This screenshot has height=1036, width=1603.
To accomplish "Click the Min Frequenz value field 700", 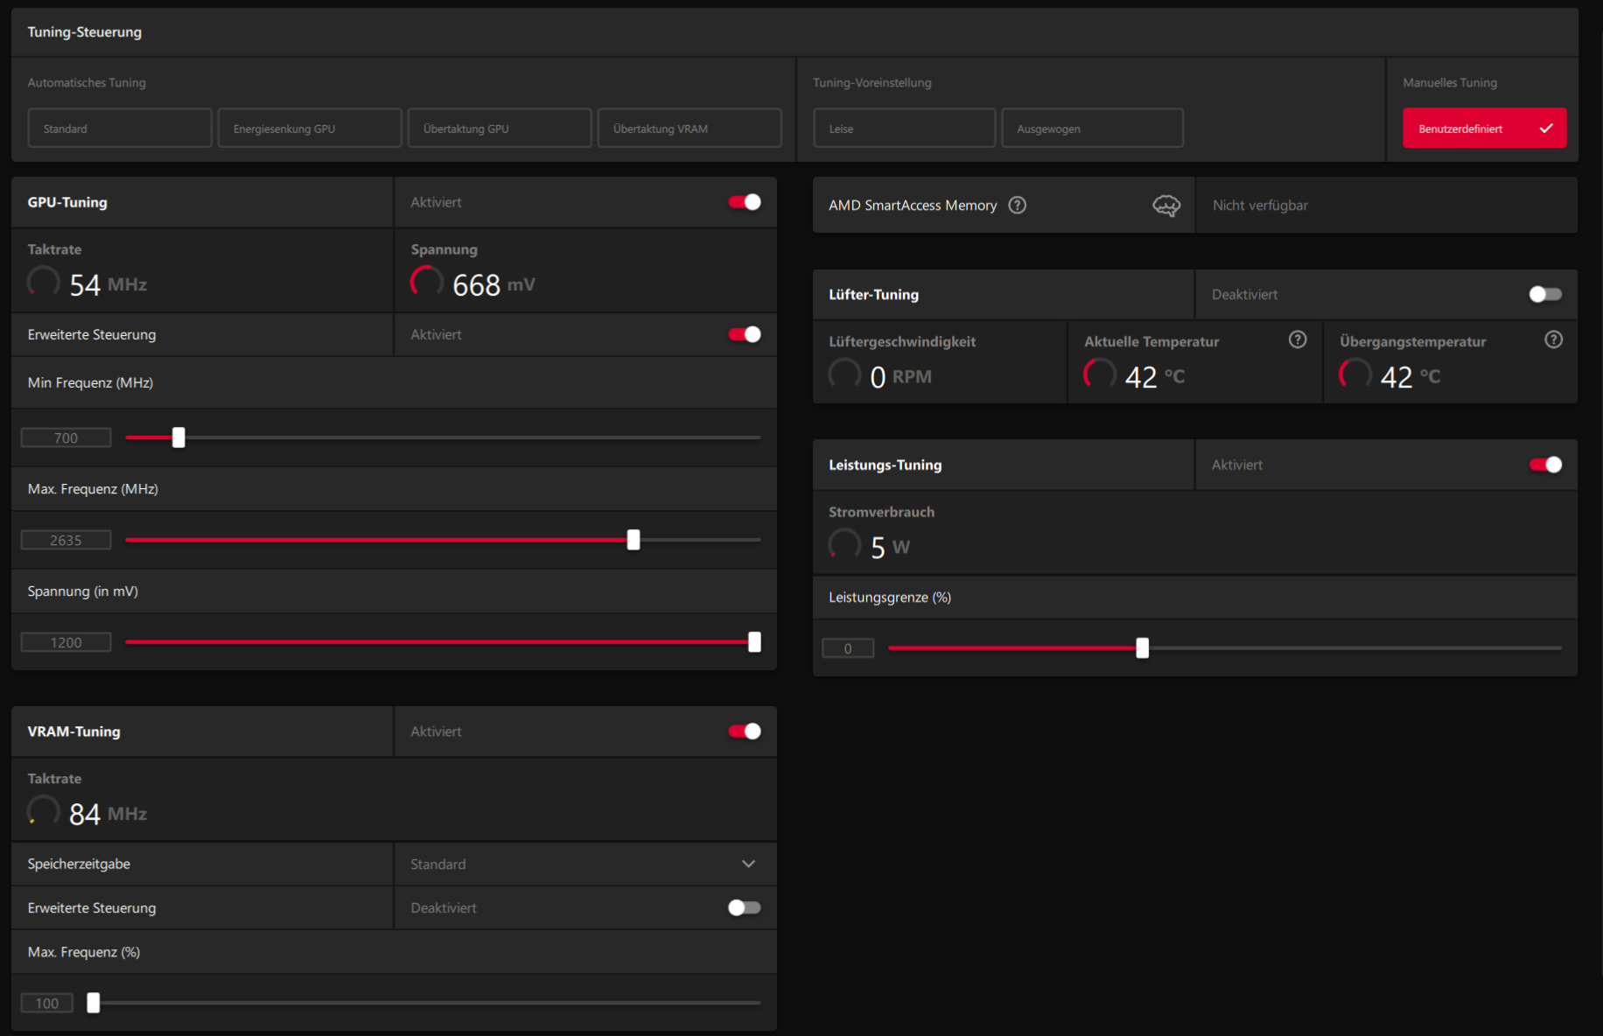I will click(x=66, y=437).
